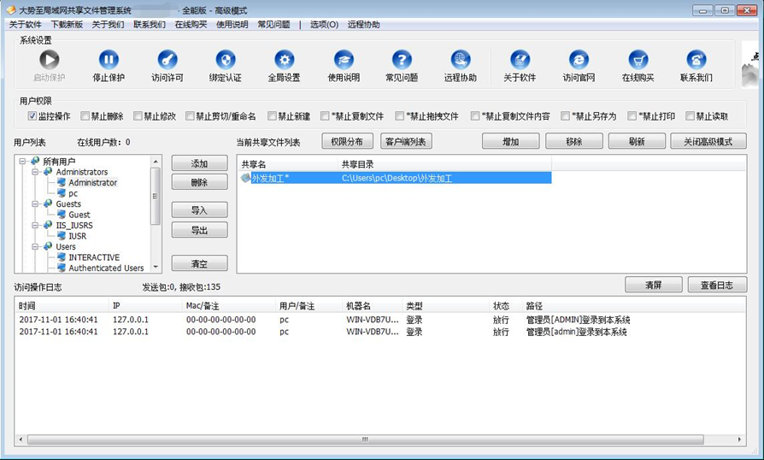Click the 停止保护 pause icon

tap(109, 60)
